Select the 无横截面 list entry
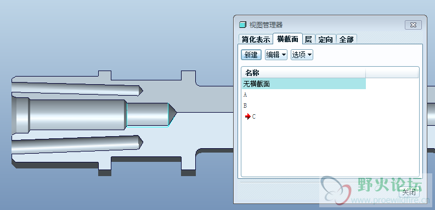Image resolution: width=435 pixels, height=210 pixels. point(304,84)
